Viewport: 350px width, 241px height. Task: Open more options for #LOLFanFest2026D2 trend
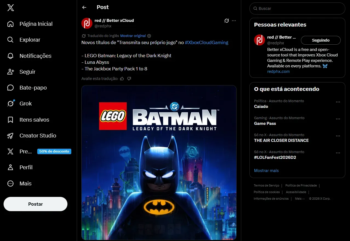[x=338, y=153]
